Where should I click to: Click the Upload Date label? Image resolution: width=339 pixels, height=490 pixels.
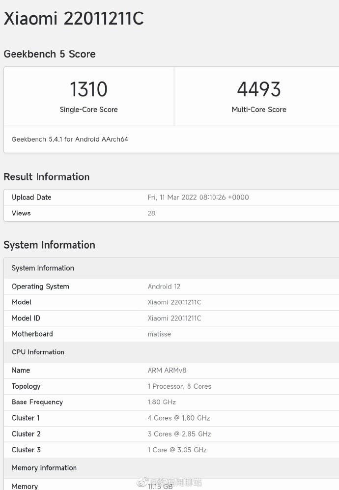pyautogui.click(x=31, y=198)
